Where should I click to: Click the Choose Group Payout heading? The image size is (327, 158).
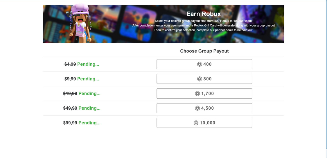click(x=204, y=51)
